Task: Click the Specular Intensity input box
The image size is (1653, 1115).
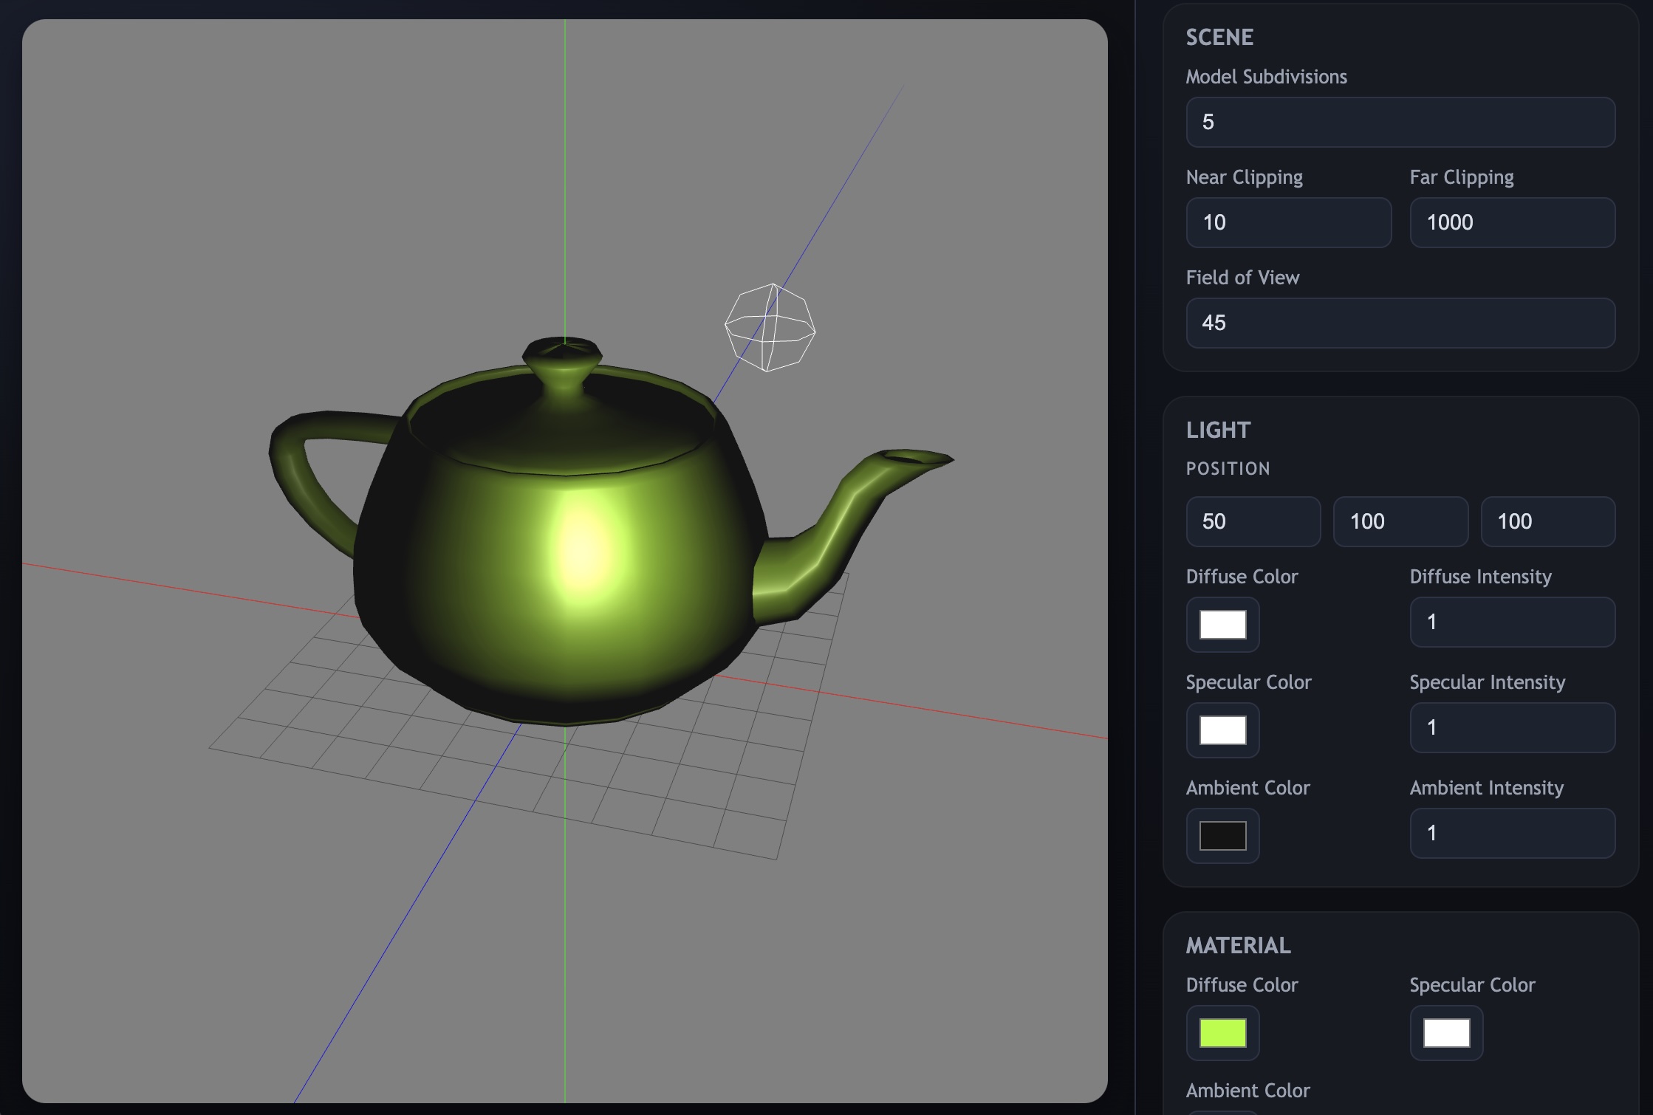Action: coord(1511,728)
